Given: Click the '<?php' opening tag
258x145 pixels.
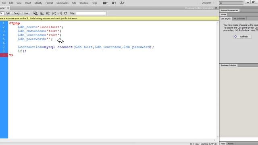Looking at the screenshot, I should [15, 23].
